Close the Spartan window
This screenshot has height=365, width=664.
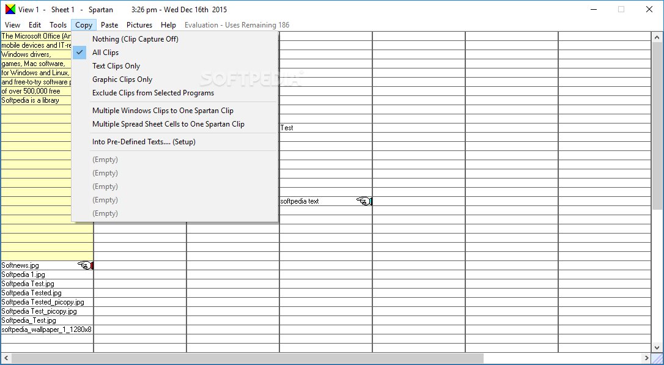click(x=649, y=9)
